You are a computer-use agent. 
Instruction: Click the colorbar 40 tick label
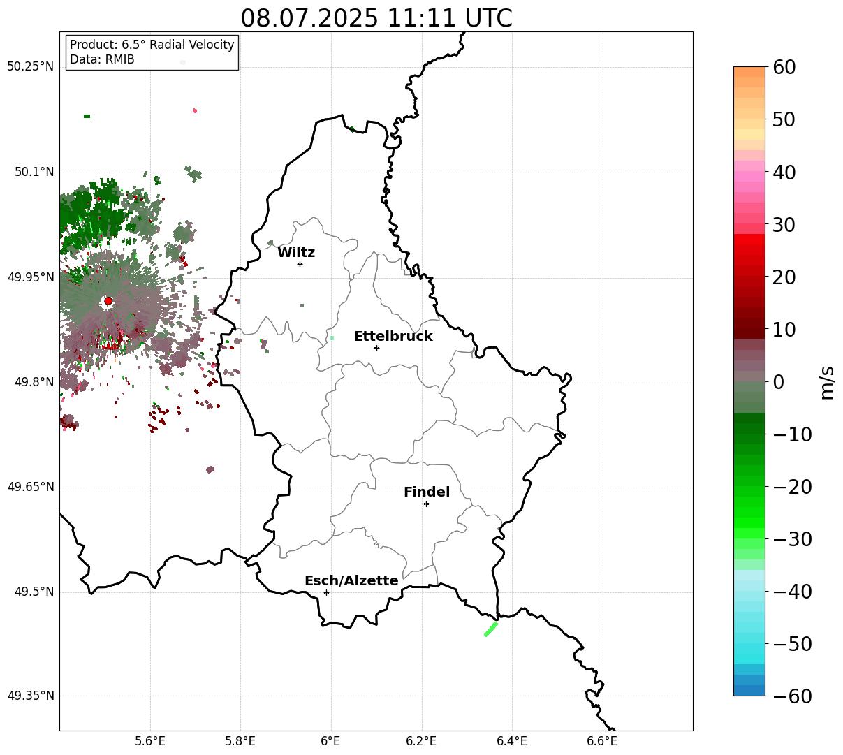pyautogui.click(x=784, y=172)
